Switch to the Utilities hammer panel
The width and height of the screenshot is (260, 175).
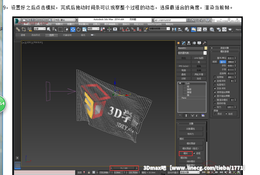tap(204, 43)
